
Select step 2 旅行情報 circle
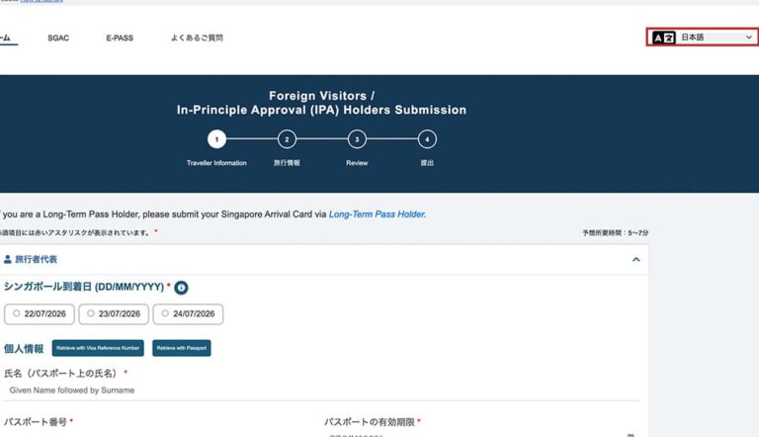click(x=287, y=139)
